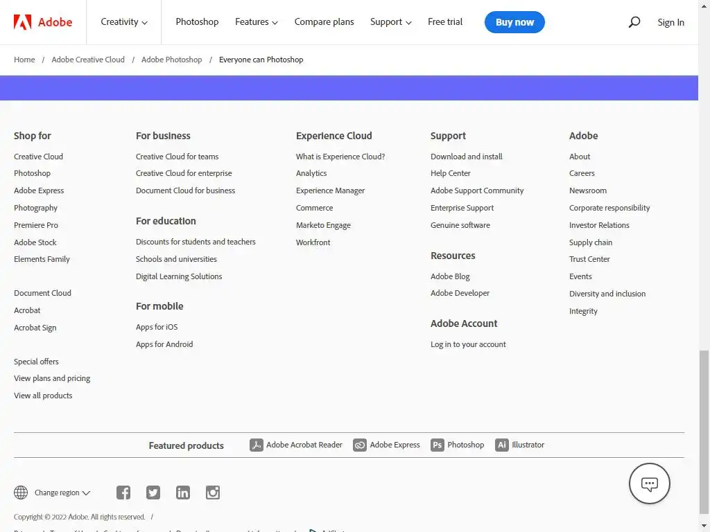Open the Careers link
The width and height of the screenshot is (710, 532).
582,173
